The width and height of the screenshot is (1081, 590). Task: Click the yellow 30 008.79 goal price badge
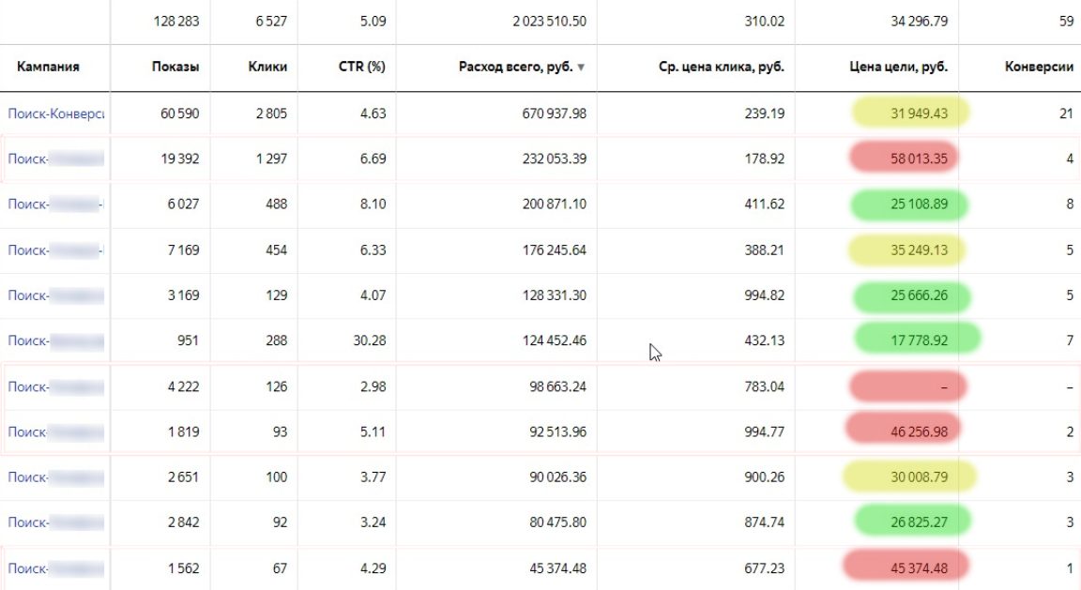click(908, 477)
